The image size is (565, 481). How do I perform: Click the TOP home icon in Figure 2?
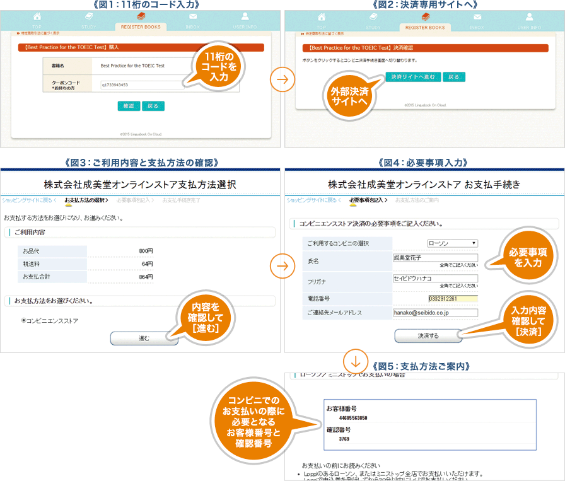pyautogui.click(x=322, y=16)
